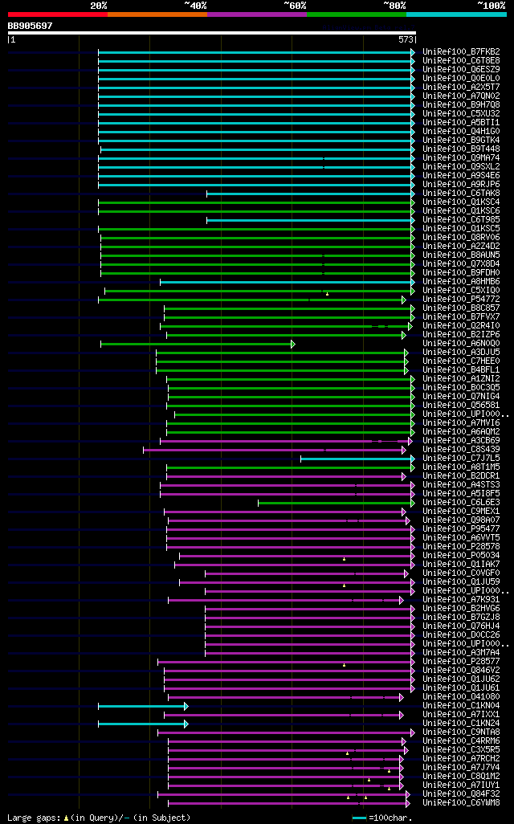Click the cyan ~100% identity legend segment
The height and width of the screenshot is (824, 514).
point(457,14)
